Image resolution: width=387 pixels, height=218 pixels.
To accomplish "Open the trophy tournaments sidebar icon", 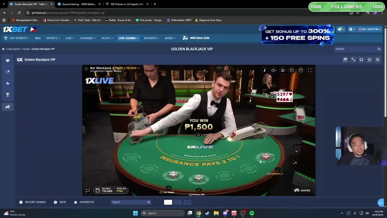I will tap(8, 94).
